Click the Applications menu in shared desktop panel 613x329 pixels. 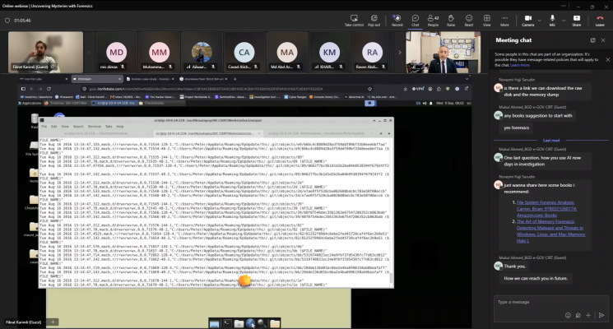click(x=30, y=103)
